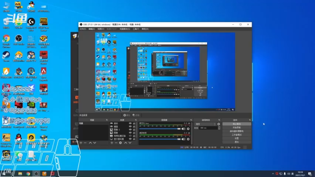Pop out the Scenes (场景) dock

click(x=107, y=120)
